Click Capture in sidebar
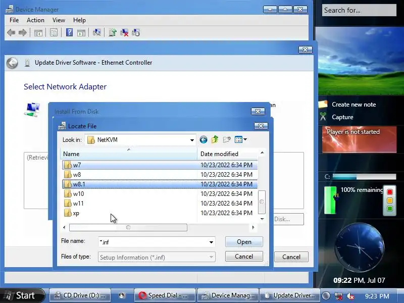This screenshot has height=303, width=404. pos(342,117)
